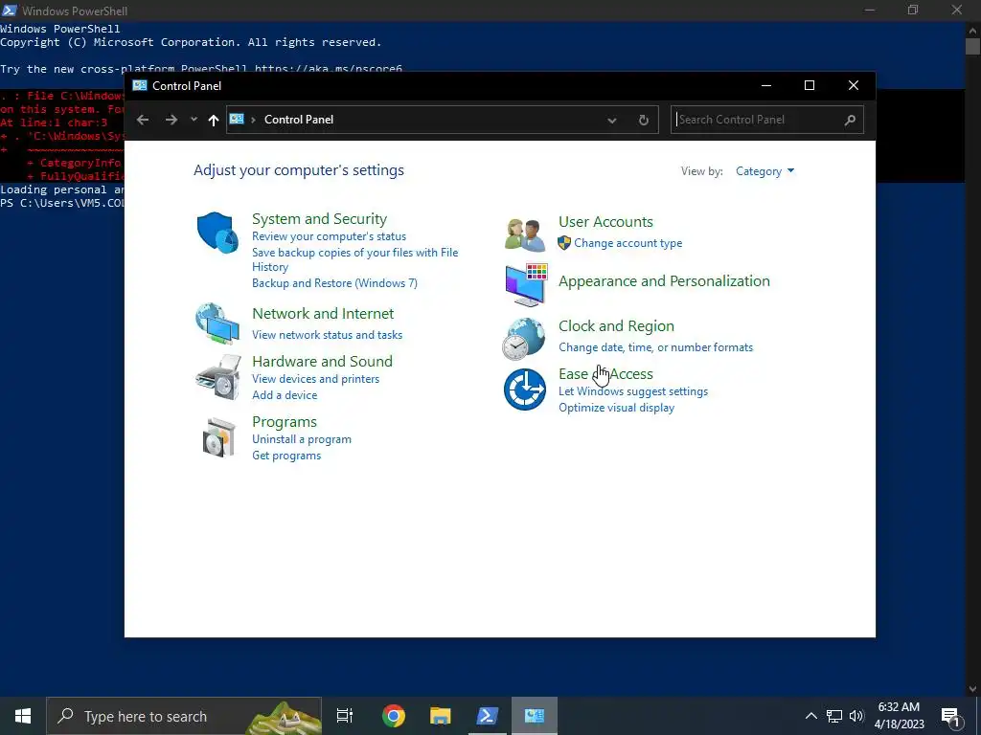Open network status tray icon
The width and height of the screenshot is (981, 735).
834,716
